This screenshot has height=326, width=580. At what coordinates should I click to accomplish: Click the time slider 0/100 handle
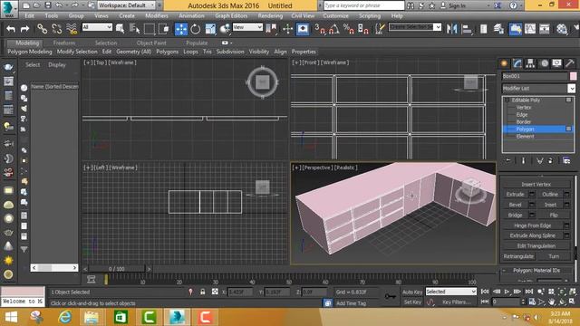click(117, 269)
